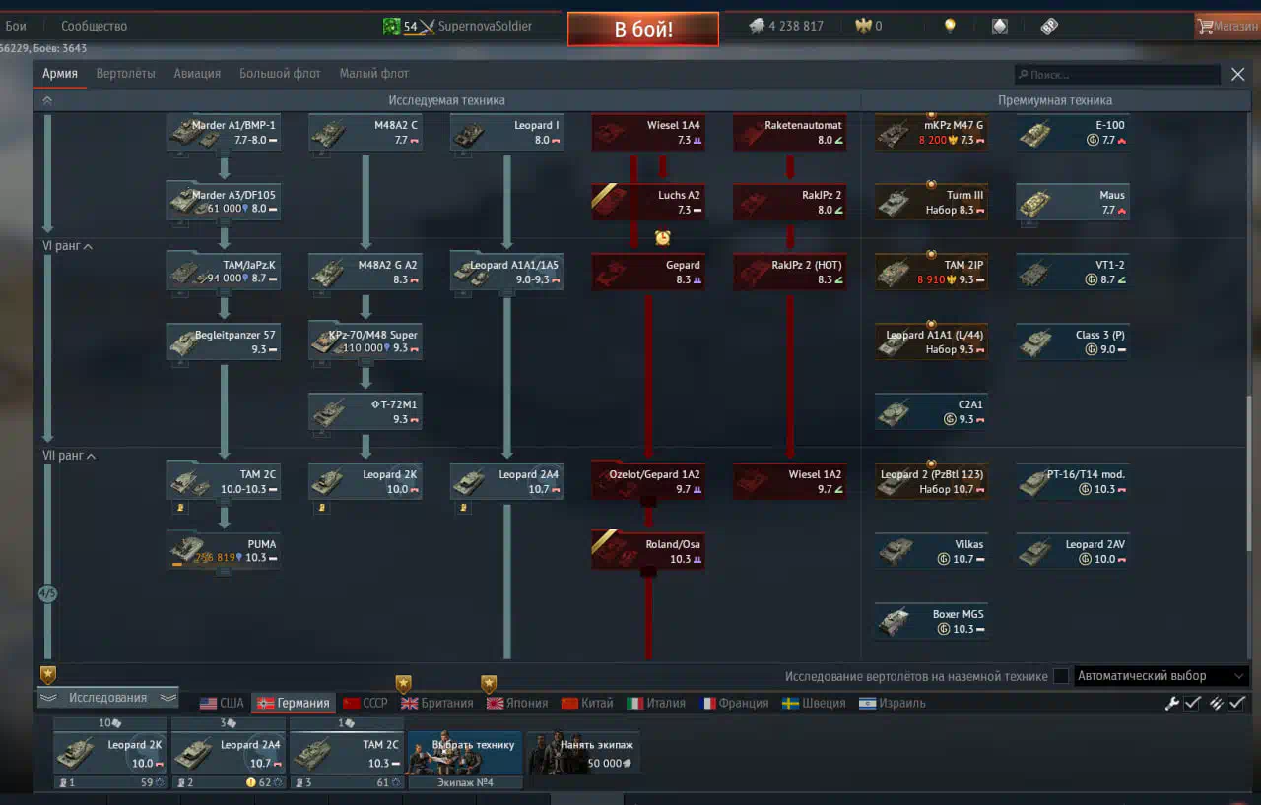
Task: Enable helicopter research on ground vehicles checkbox
Action: tap(1061, 676)
